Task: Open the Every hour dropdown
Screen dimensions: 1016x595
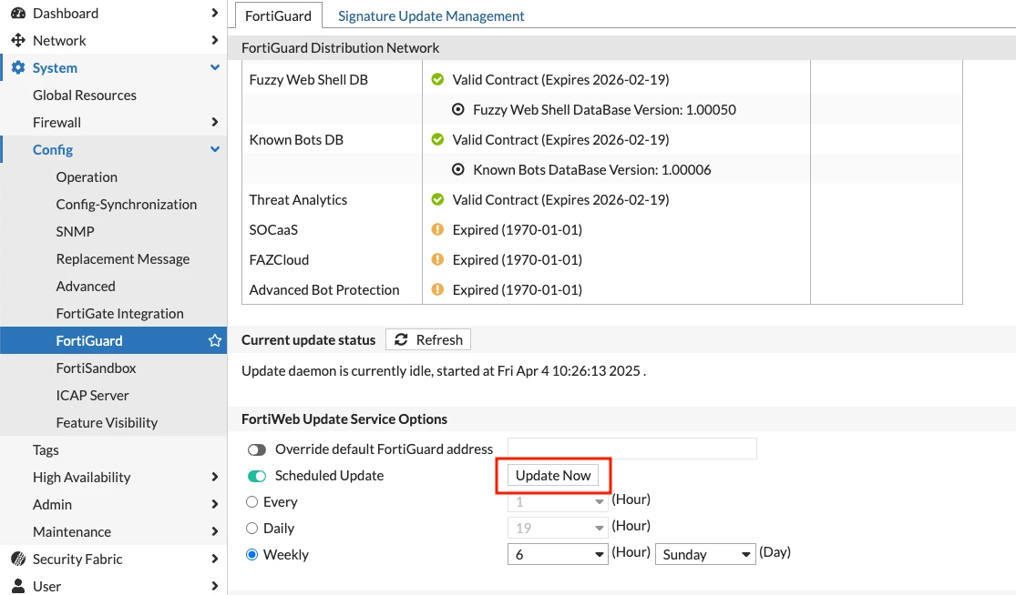Action: point(558,501)
